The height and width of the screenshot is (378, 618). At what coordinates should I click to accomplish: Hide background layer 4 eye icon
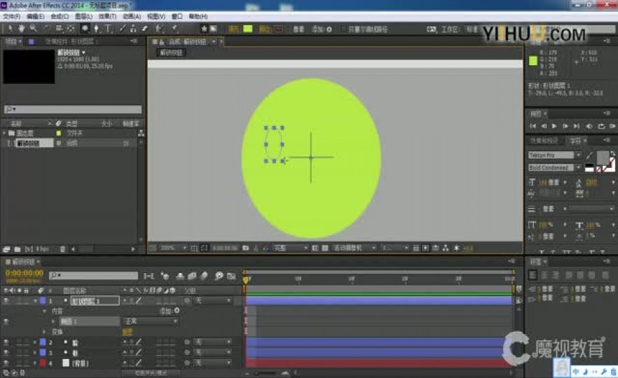(x=6, y=363)
